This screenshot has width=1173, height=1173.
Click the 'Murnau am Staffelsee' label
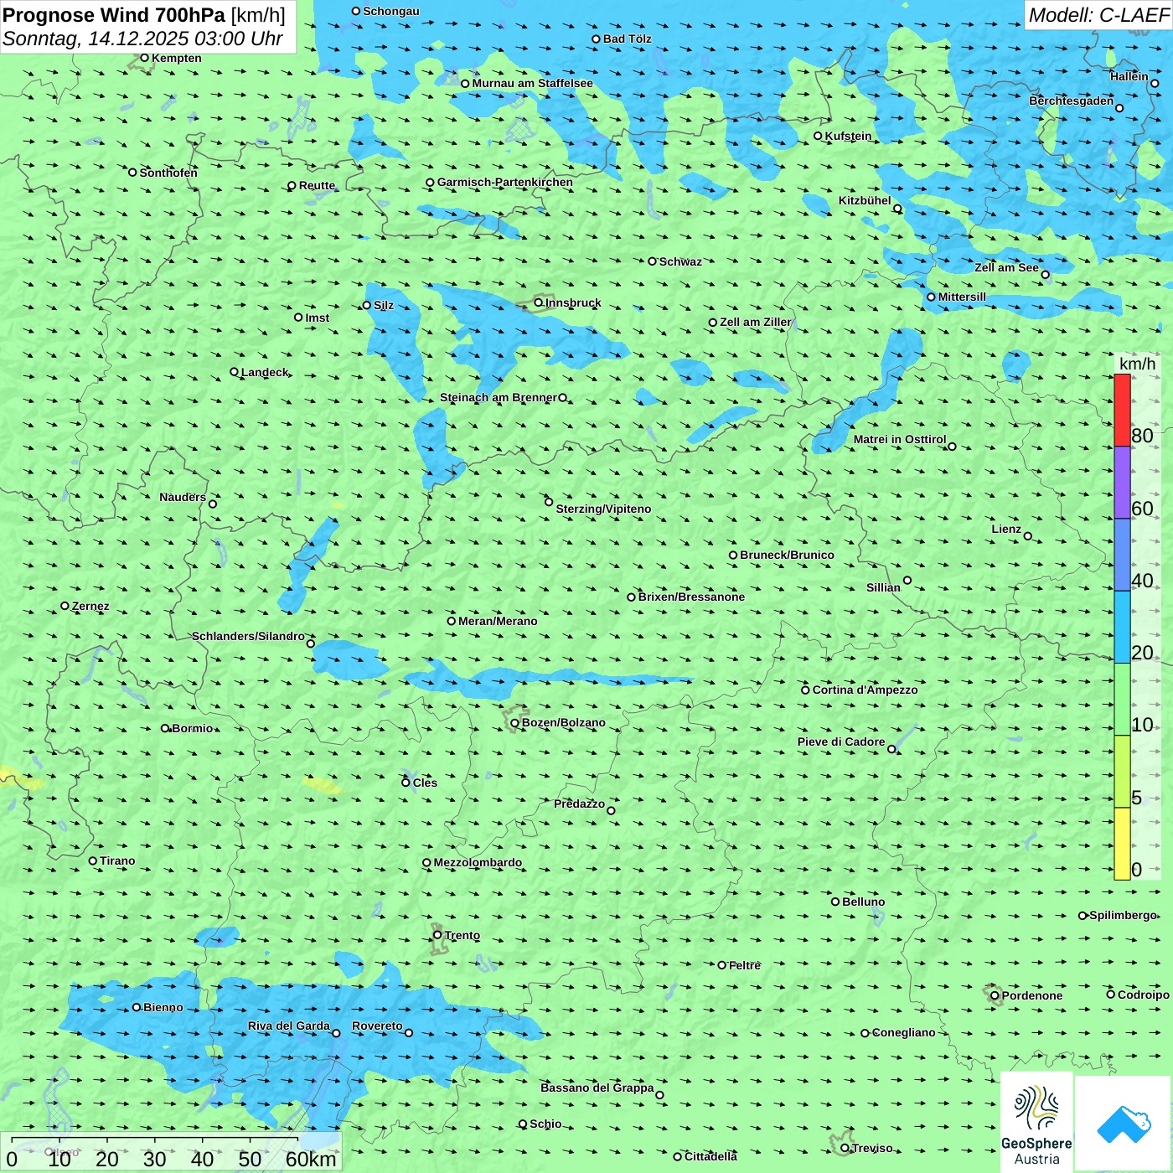pyautogui.click(x=532, y=83)
